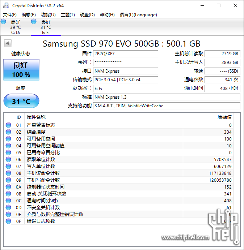Click the 支持的功能 features field
Image resolution: width=244 pixels, height=250 pixels.
coord(167,106)
